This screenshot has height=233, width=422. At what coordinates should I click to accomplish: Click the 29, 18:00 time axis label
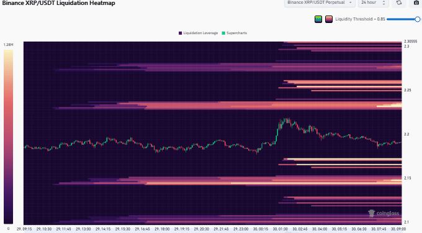pos(162,229)
